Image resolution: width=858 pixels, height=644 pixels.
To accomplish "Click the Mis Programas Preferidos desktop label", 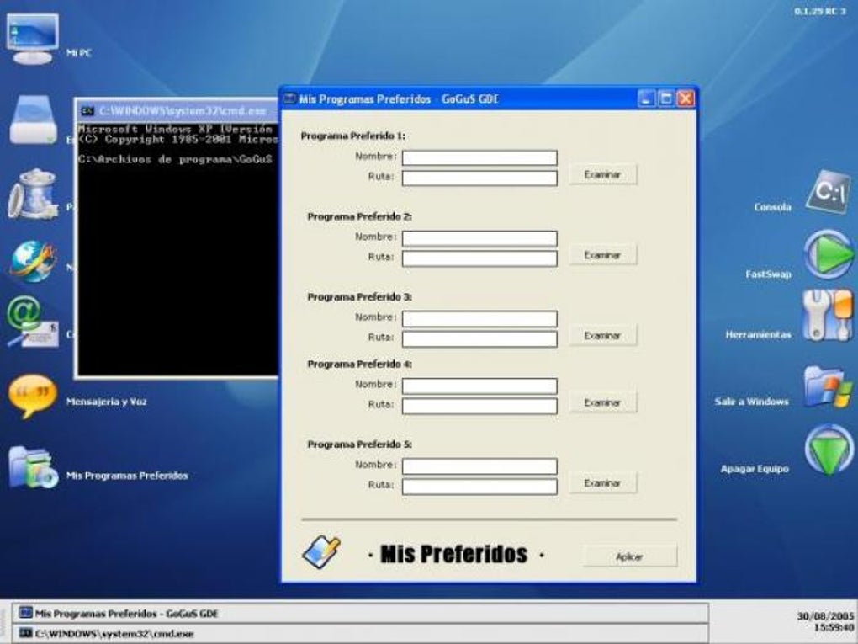I will pyautogui.click(x=127, y=476).
